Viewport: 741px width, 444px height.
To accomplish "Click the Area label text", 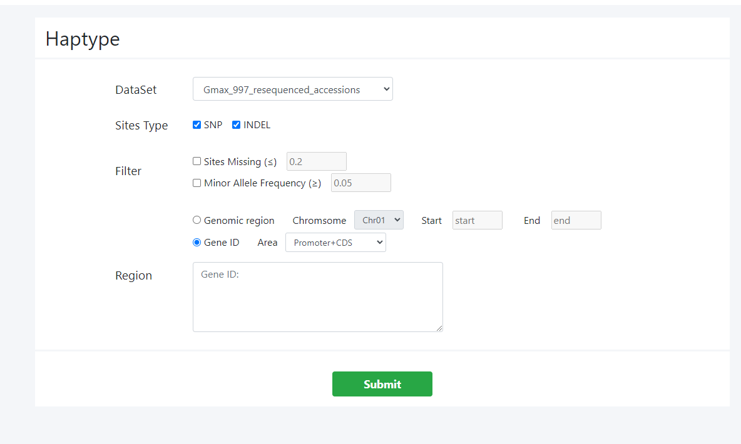I will coord(267,242).
